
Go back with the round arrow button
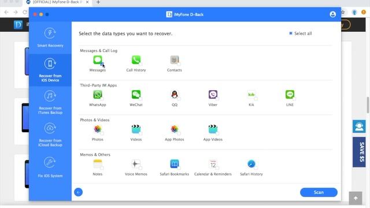coord(79,192)
